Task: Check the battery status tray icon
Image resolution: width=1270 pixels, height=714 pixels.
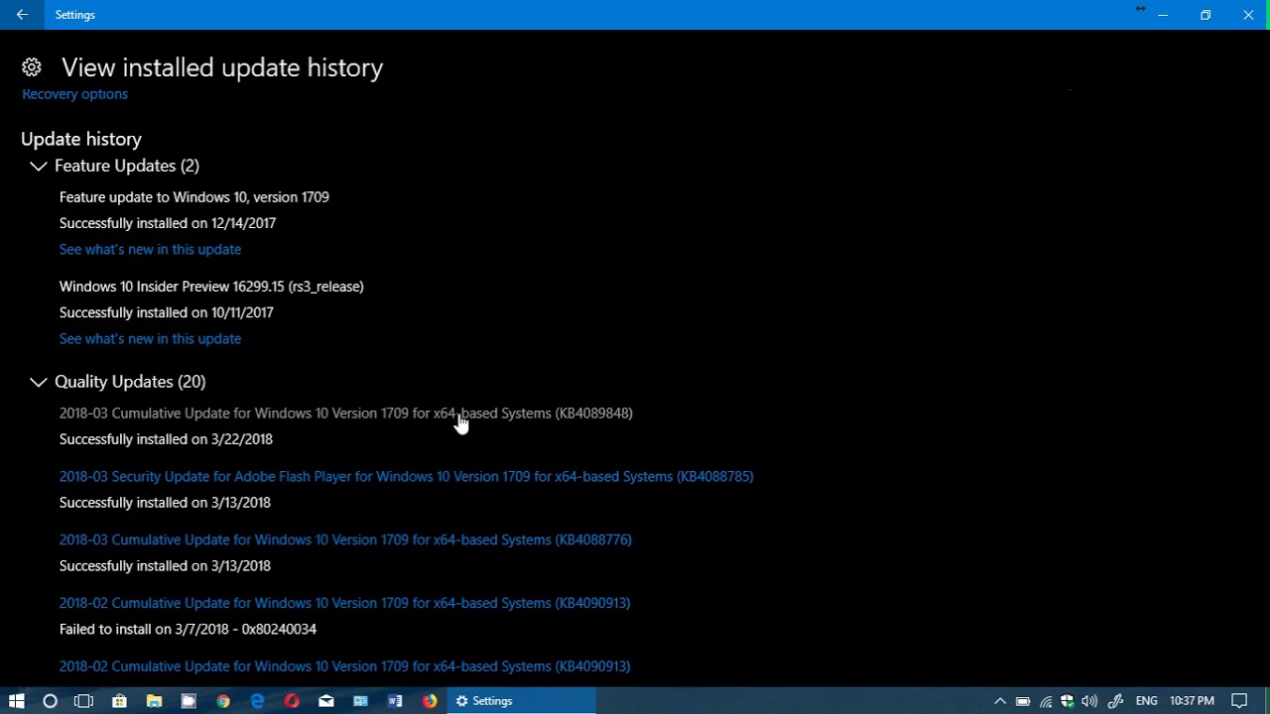Action: (x=1023, y=701)
